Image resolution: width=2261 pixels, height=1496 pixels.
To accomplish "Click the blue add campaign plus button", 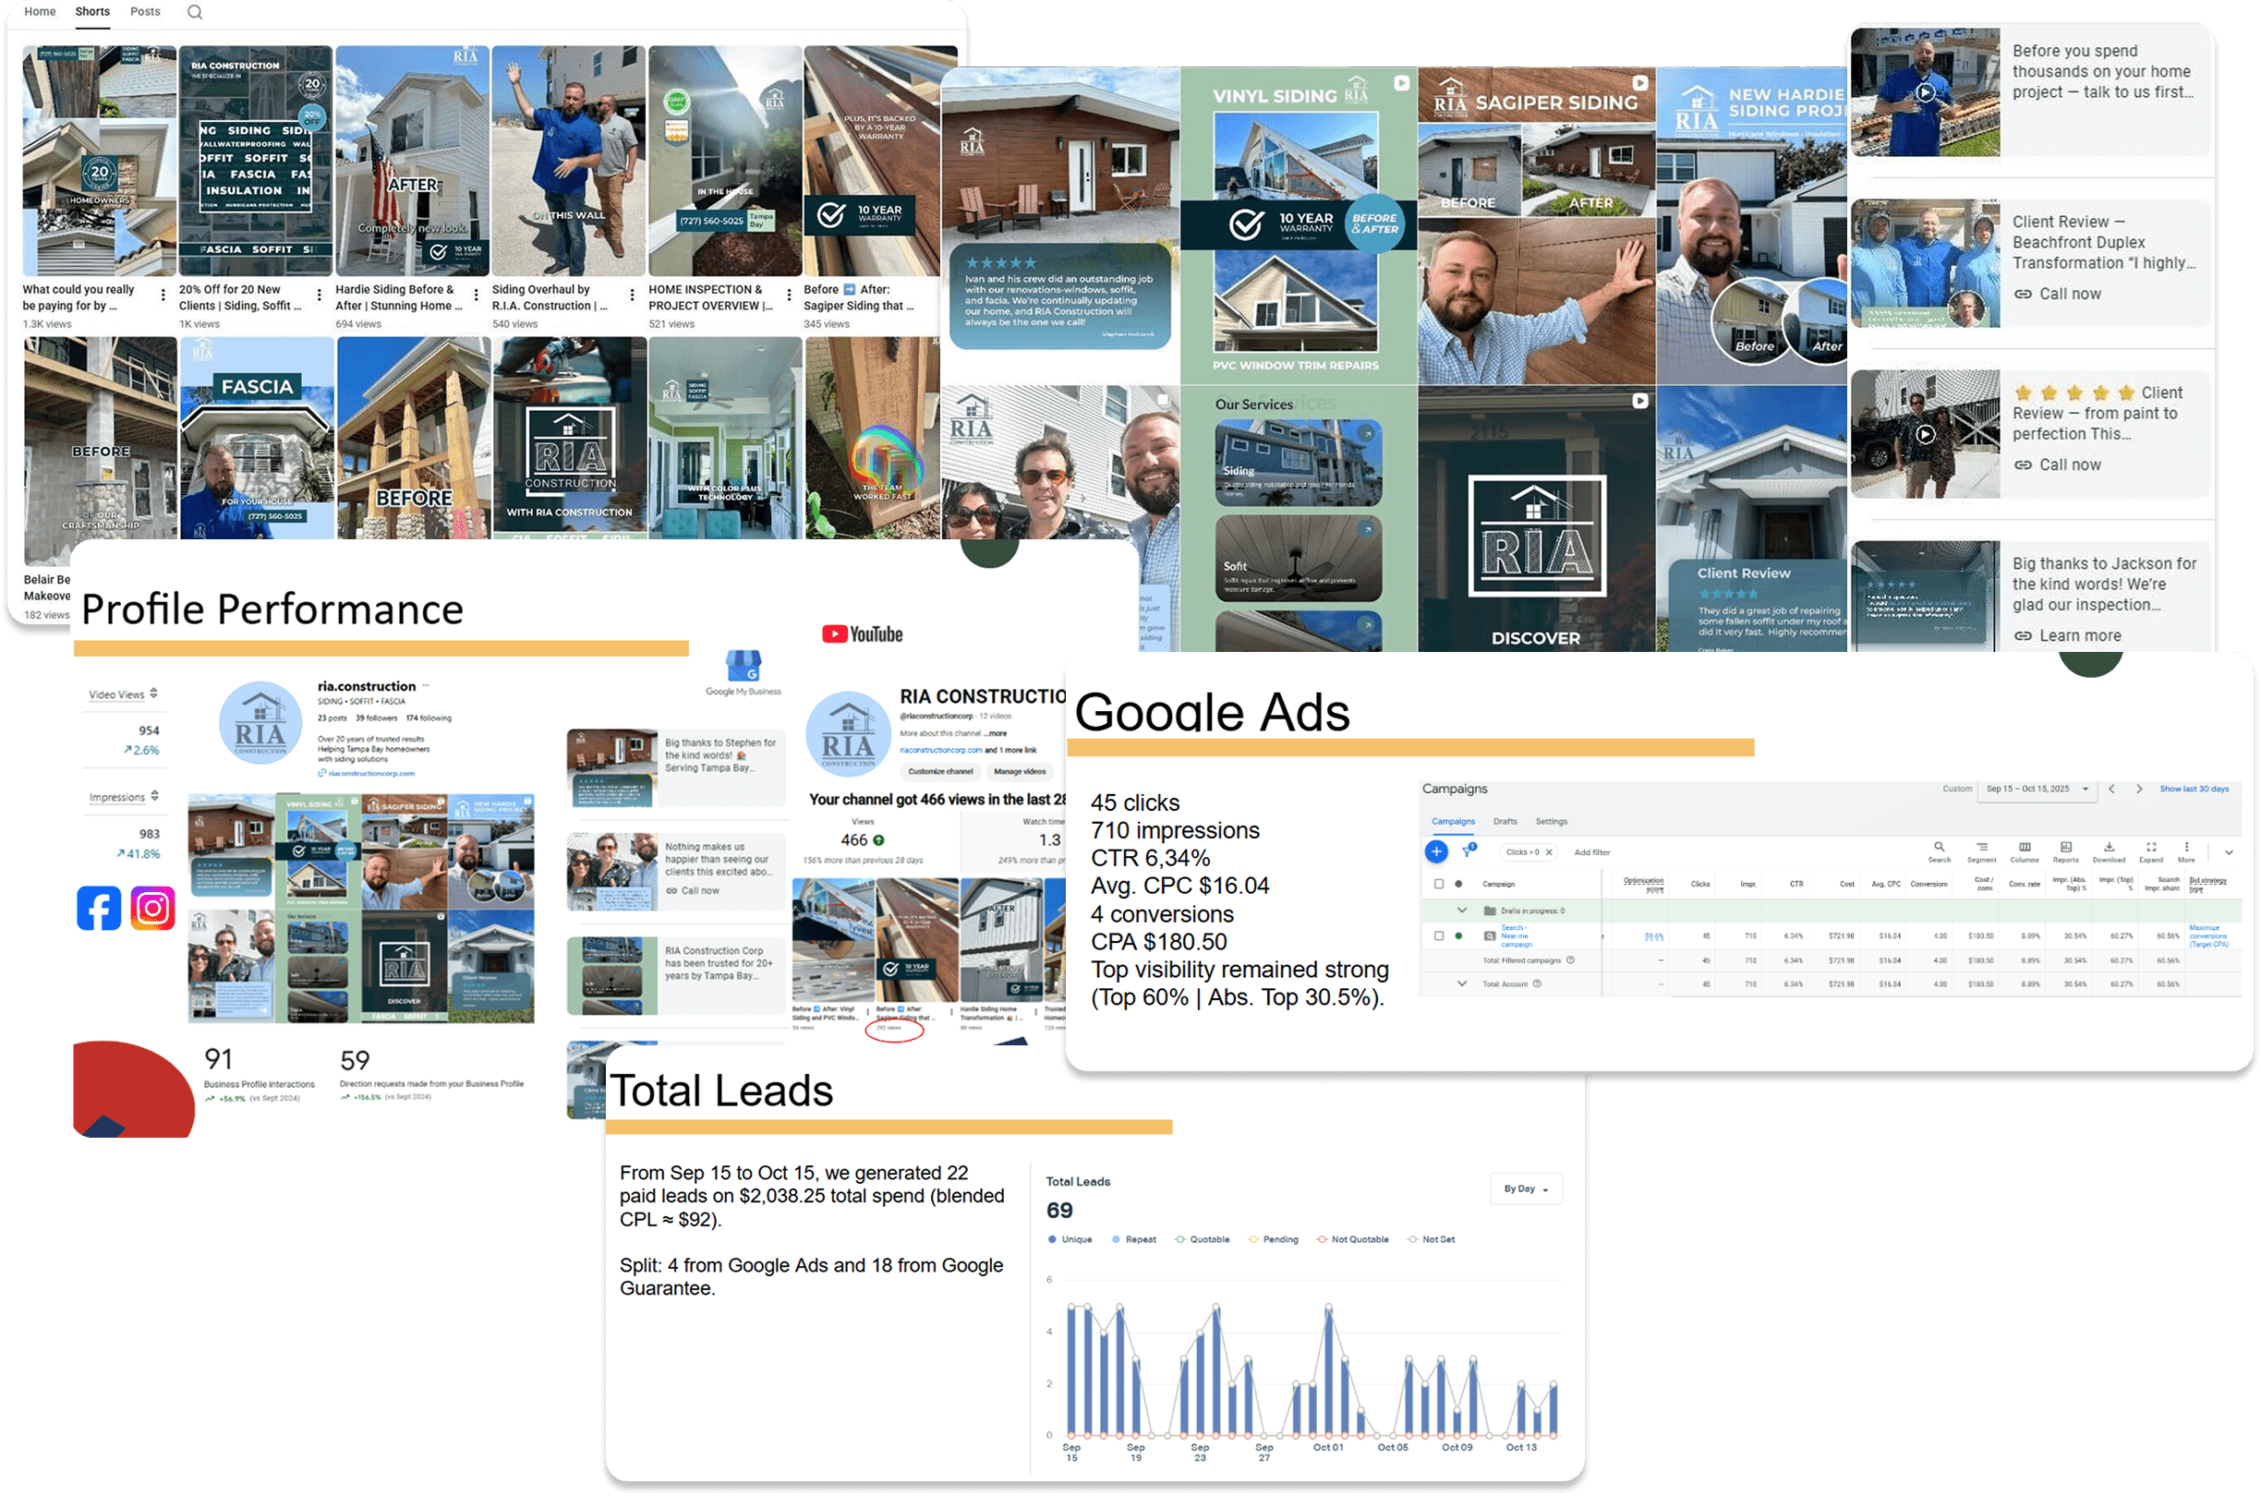I will pyautogui.click(x=1436, y=851).
